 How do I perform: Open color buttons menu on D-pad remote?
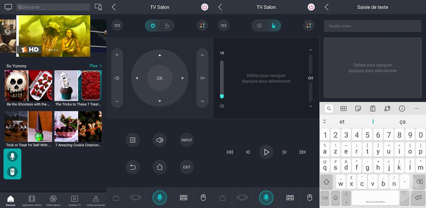[202, 26]
